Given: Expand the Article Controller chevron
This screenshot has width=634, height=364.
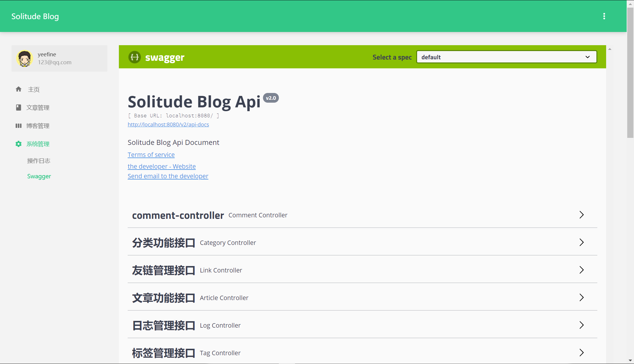Looking at the screenshot, I should [581, 297].
